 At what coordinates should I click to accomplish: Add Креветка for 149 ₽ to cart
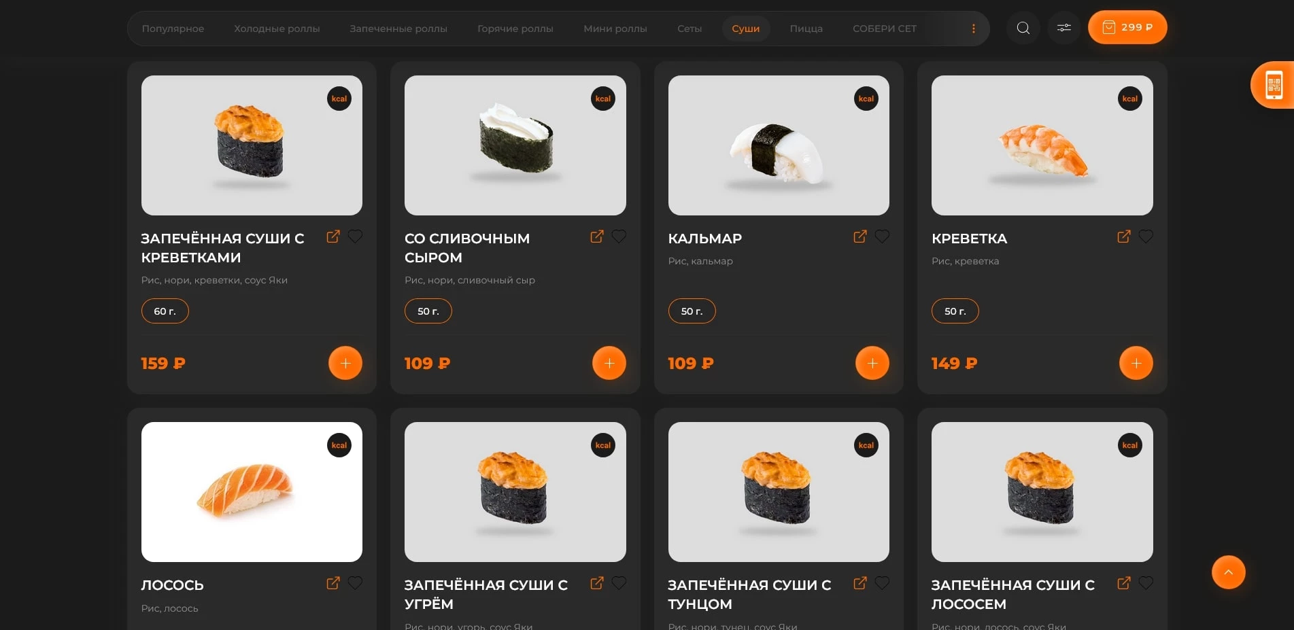point(1136,363)
